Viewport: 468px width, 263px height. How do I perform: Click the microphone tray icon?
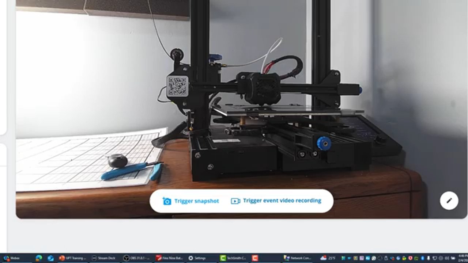(x=428, y=258)
